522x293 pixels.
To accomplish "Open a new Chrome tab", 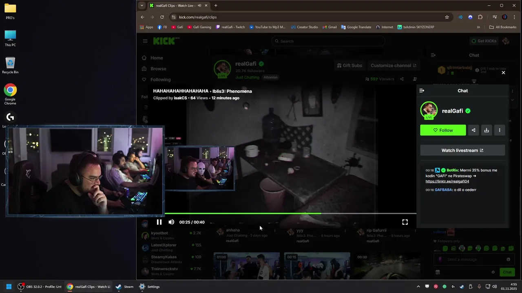I will coord(216,5).
